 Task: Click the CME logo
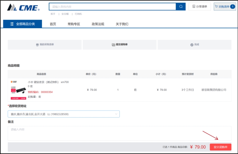[x=23, y=8]
